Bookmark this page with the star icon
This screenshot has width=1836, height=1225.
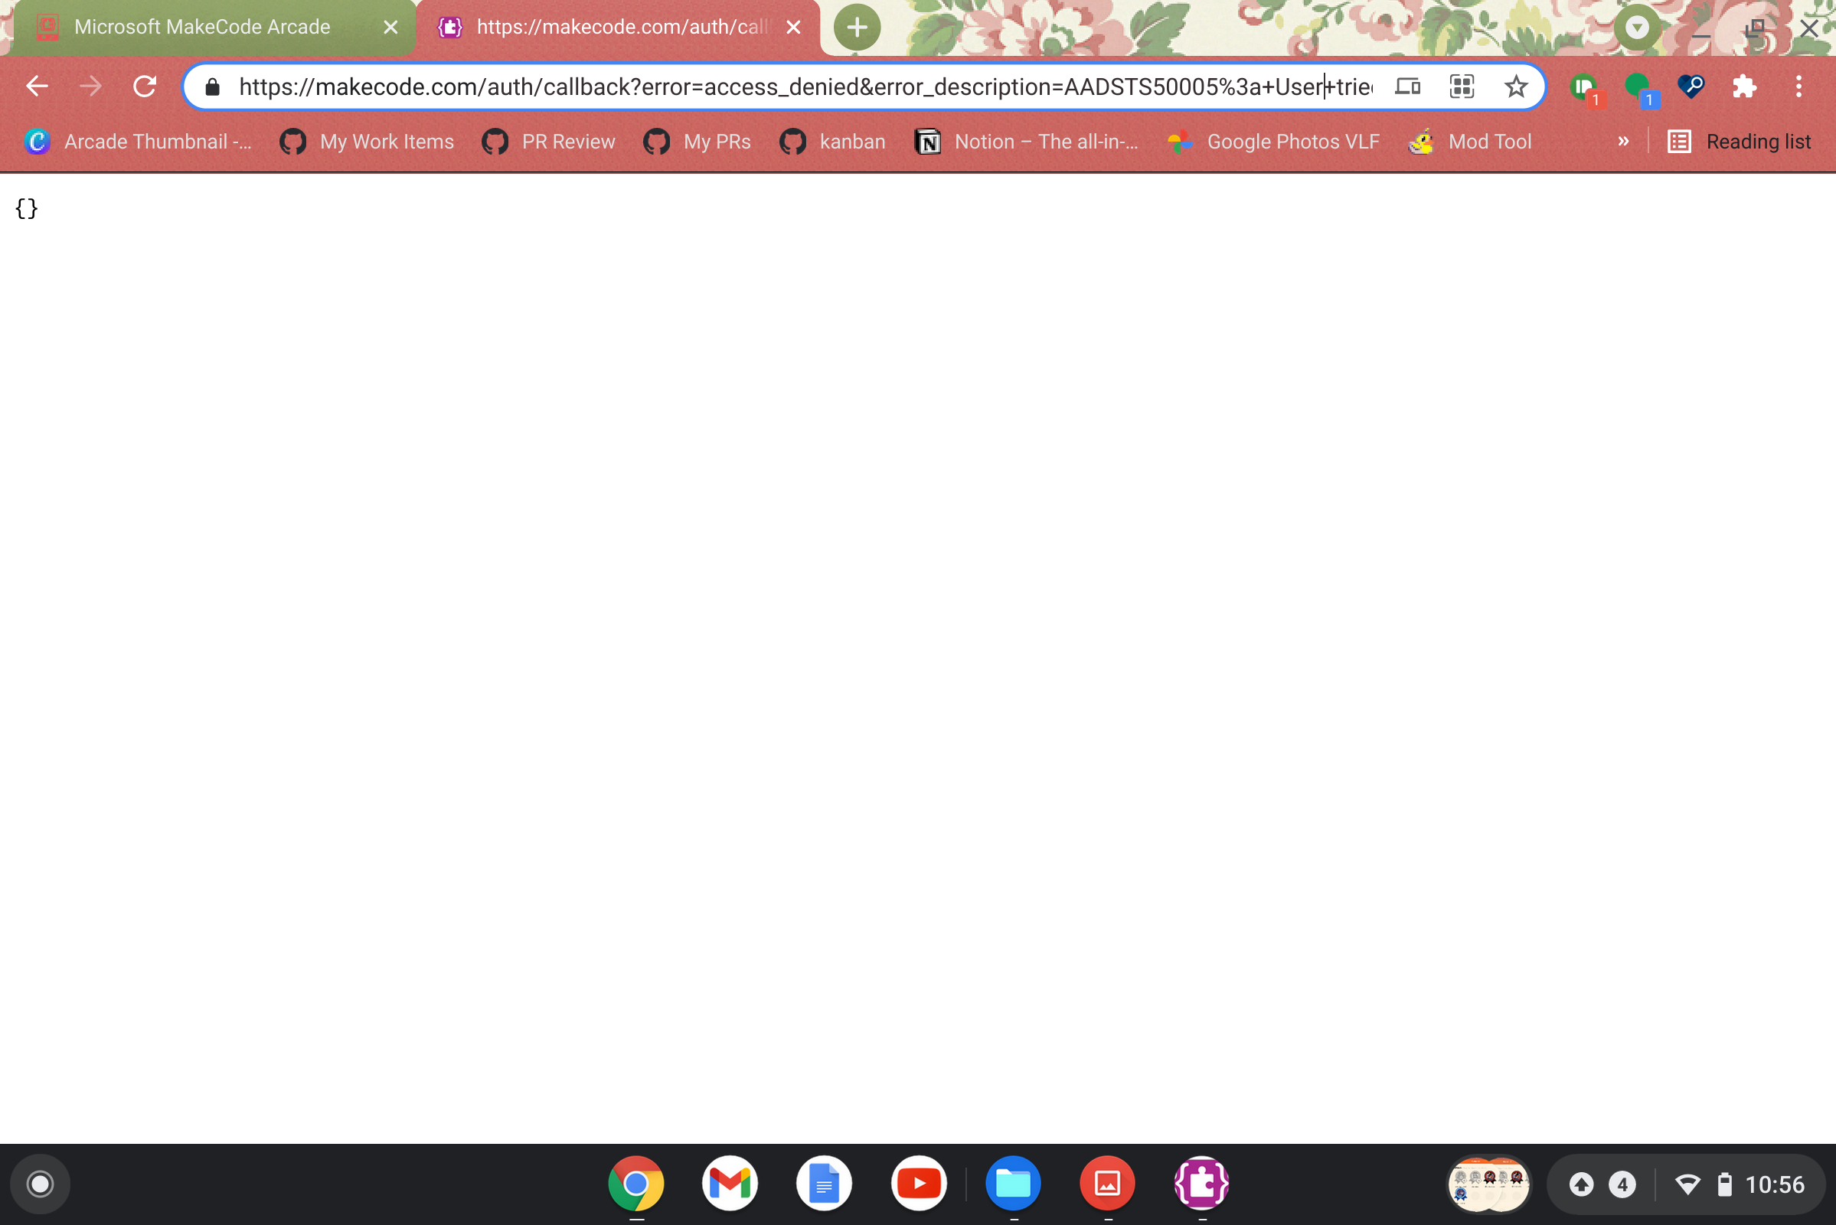pyautogui.click(x=1516, y=86)
